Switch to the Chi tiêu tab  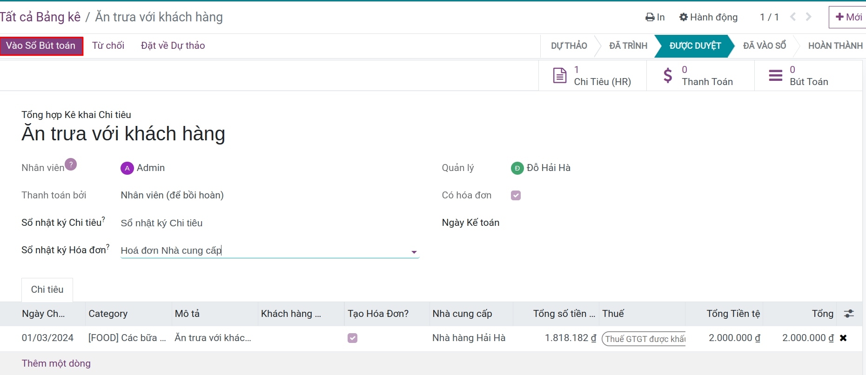47,289
